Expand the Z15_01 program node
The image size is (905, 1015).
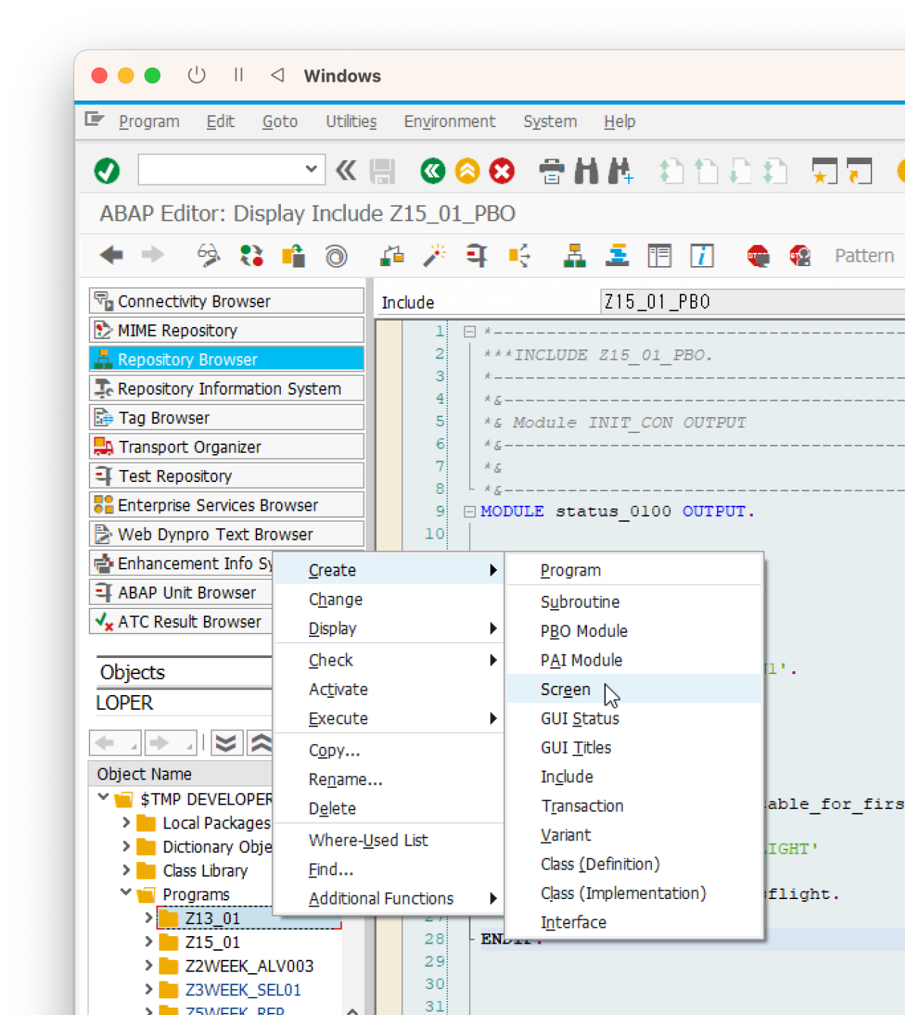tap(149, 942)
